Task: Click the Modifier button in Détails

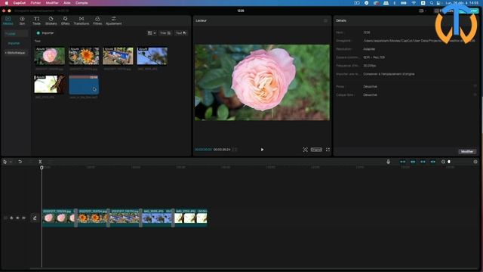Action: click(x=467, y=151)
